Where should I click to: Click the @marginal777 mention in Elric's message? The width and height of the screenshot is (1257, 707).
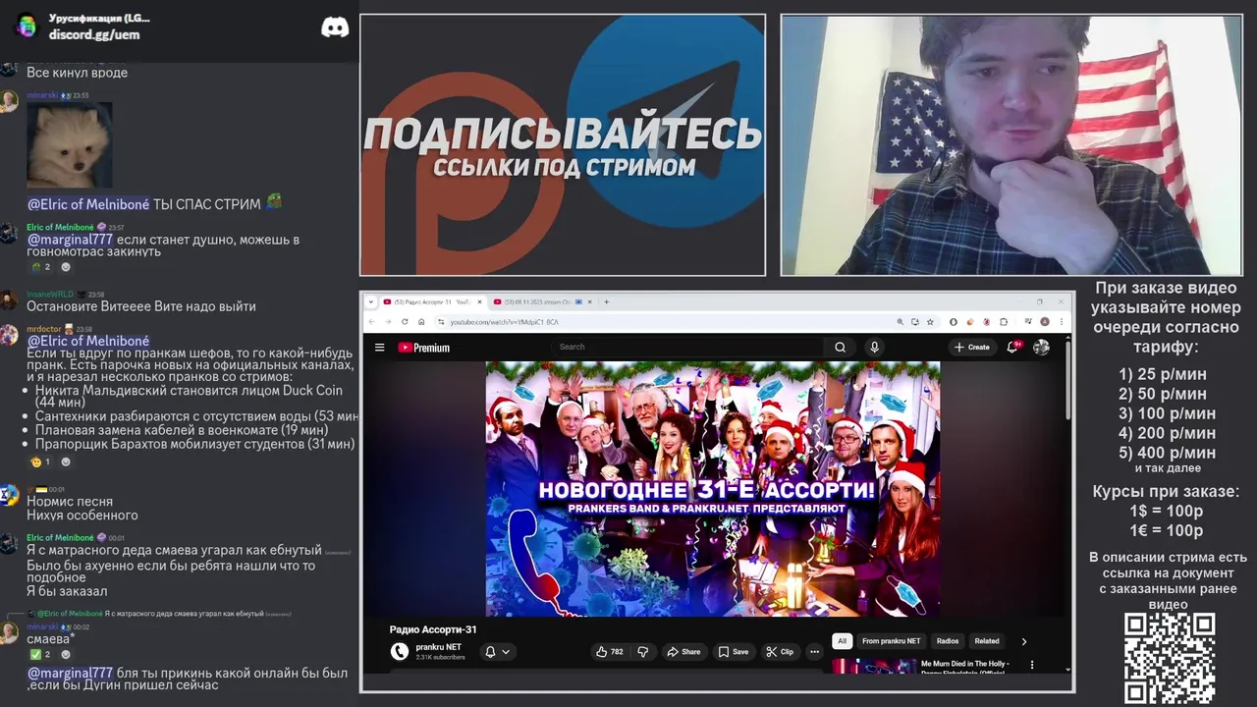coord(70,240)
